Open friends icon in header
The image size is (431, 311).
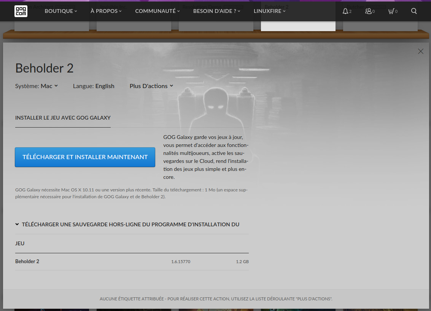tap(370, 11)
